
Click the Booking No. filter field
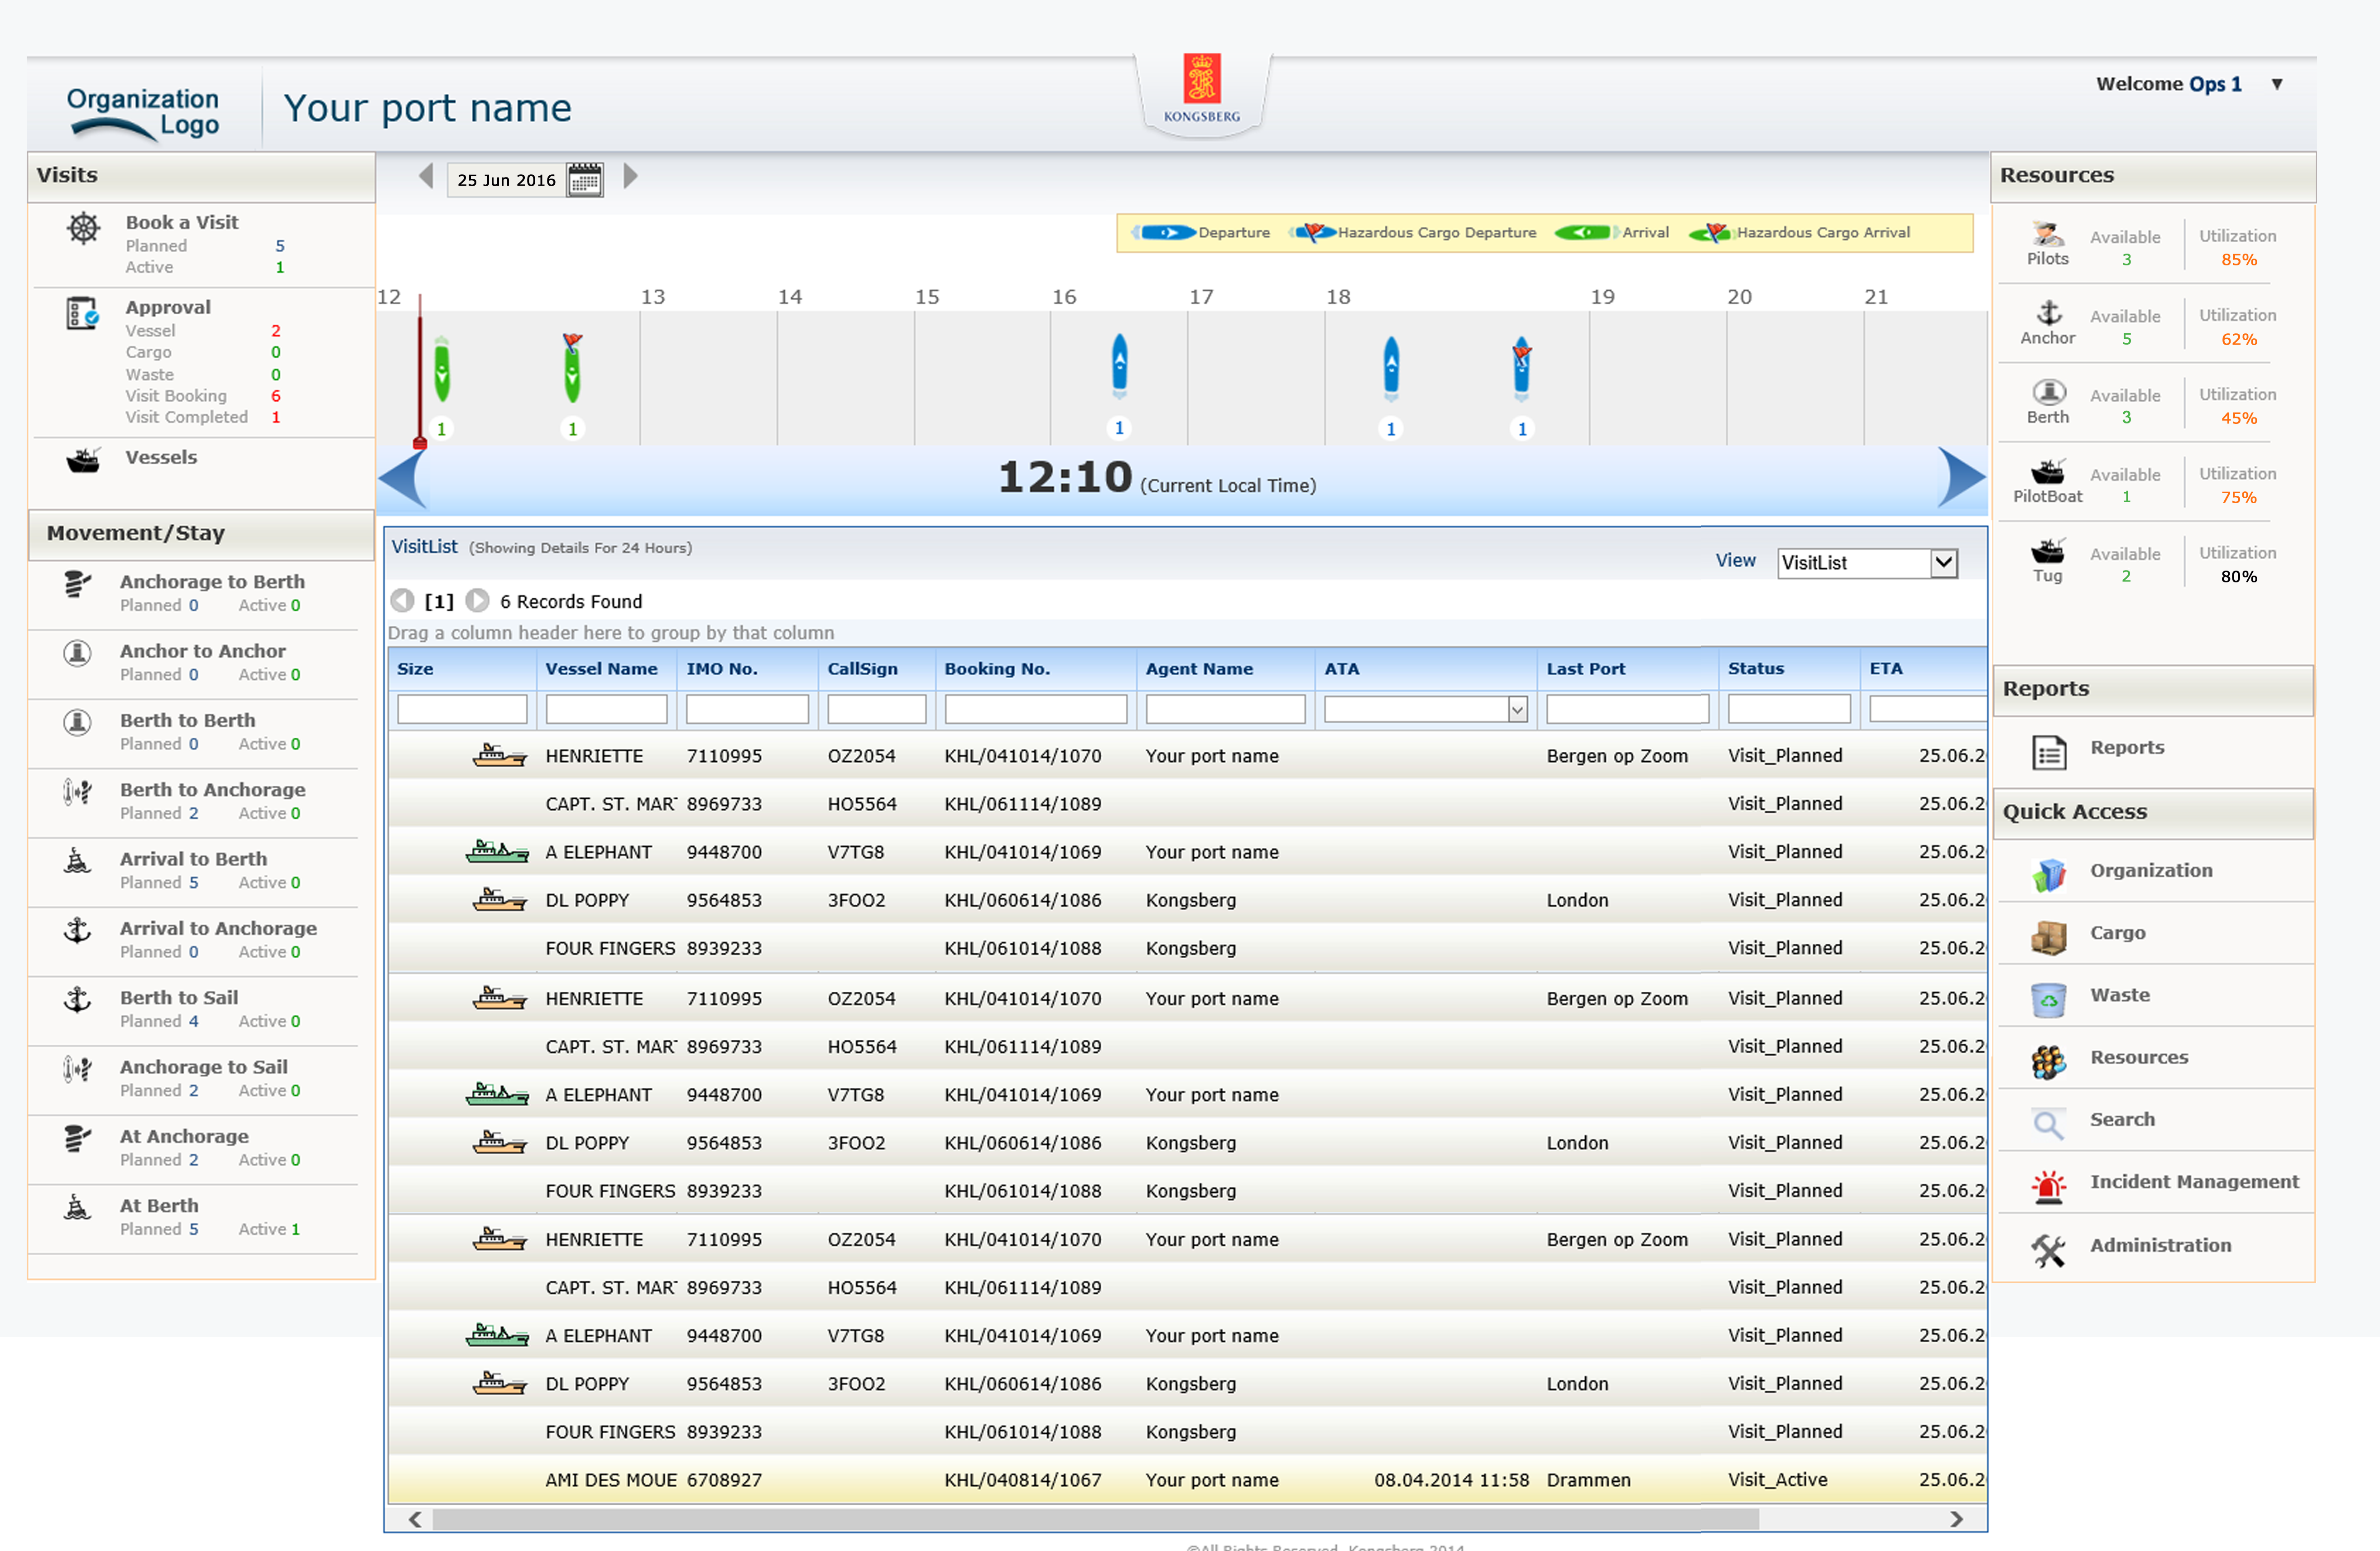[x=1035, y=709]
